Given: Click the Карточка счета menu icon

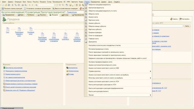Looking at the screenshot, I should (86, 20).
